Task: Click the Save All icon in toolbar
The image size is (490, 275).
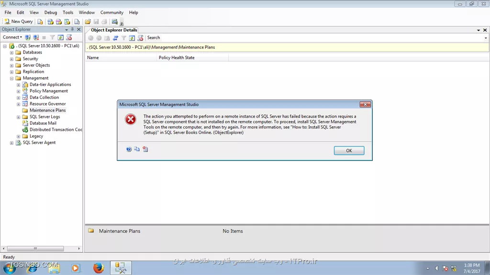Action: pyautogui.click(x=104, y=22)
